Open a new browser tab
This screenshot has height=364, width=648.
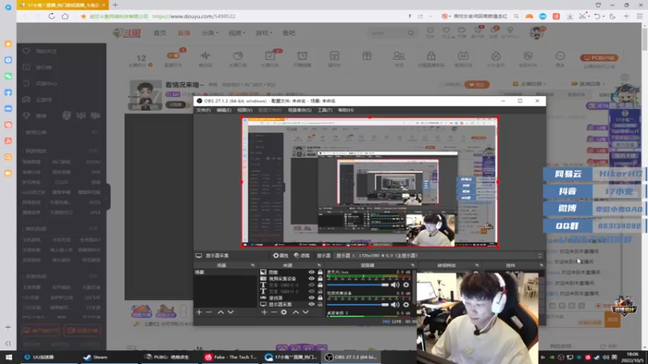pyautogui.click(x=115, y=5)
